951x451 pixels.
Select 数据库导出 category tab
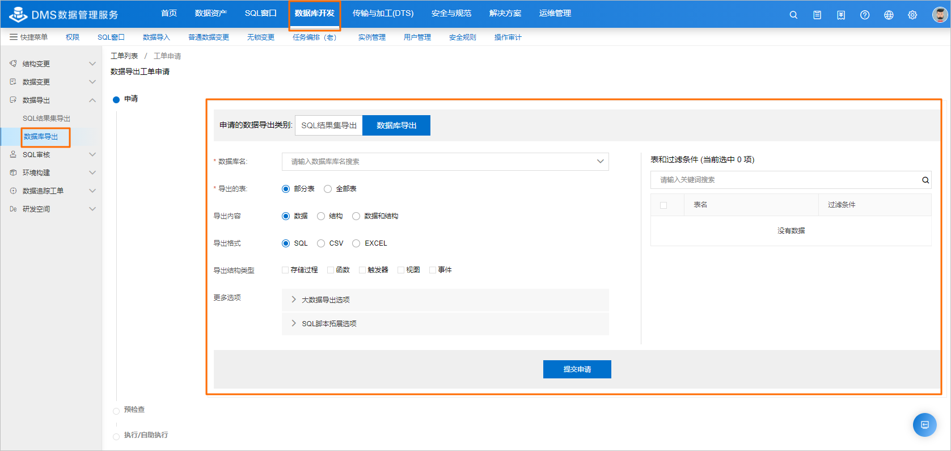tap(396, 125)
